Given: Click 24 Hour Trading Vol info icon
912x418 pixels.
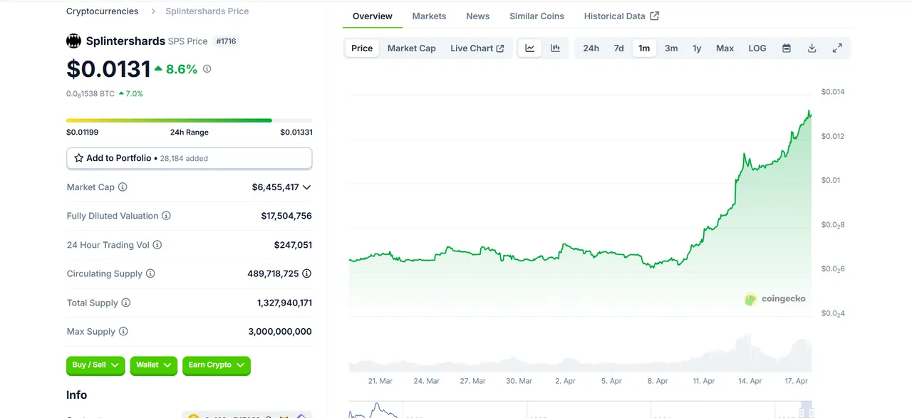Looking at the screenshot, I should 157,245.
